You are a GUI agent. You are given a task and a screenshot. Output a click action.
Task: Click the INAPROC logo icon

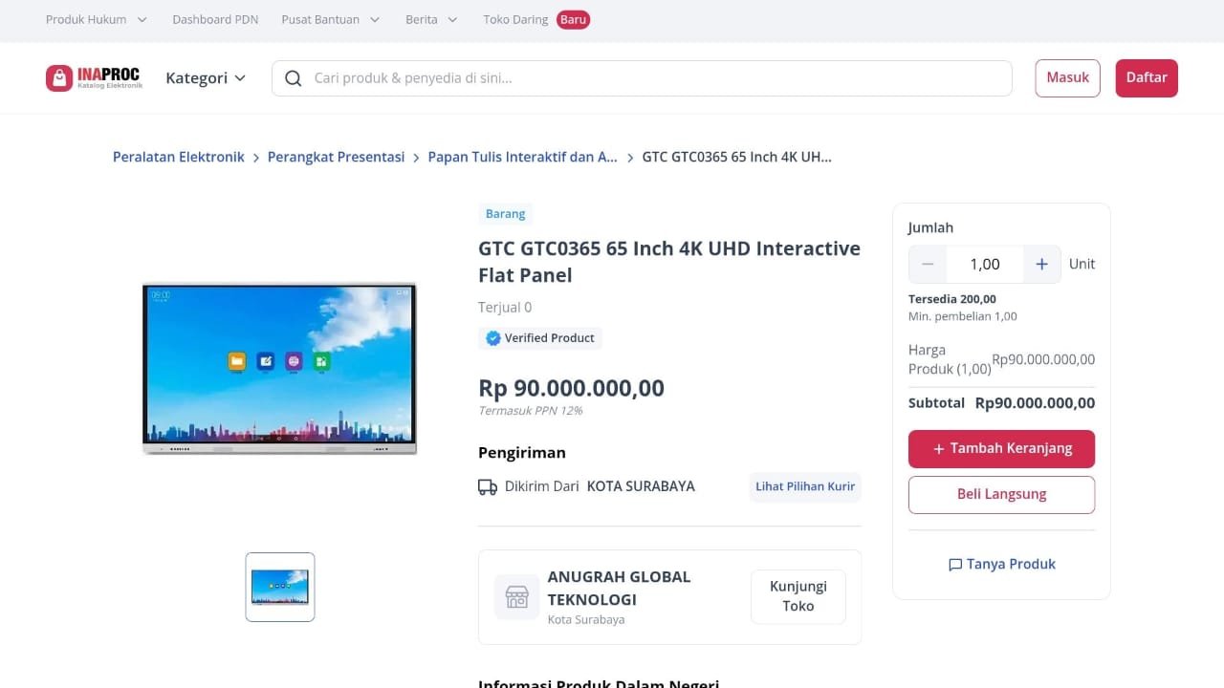59,78
